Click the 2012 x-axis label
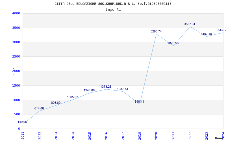 click(x=39, y=136)
